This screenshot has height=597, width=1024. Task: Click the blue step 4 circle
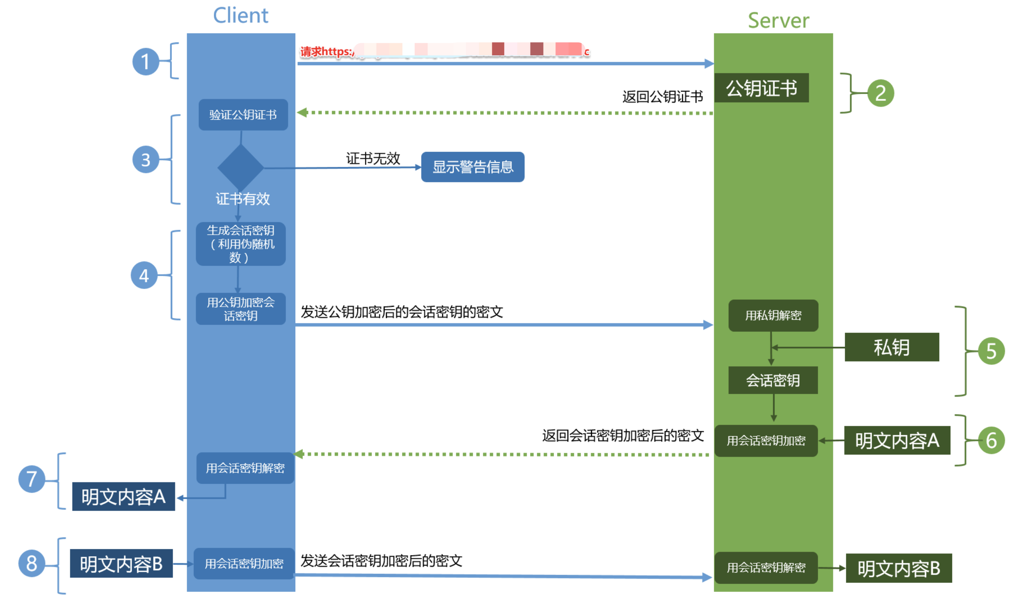point(144,275)
